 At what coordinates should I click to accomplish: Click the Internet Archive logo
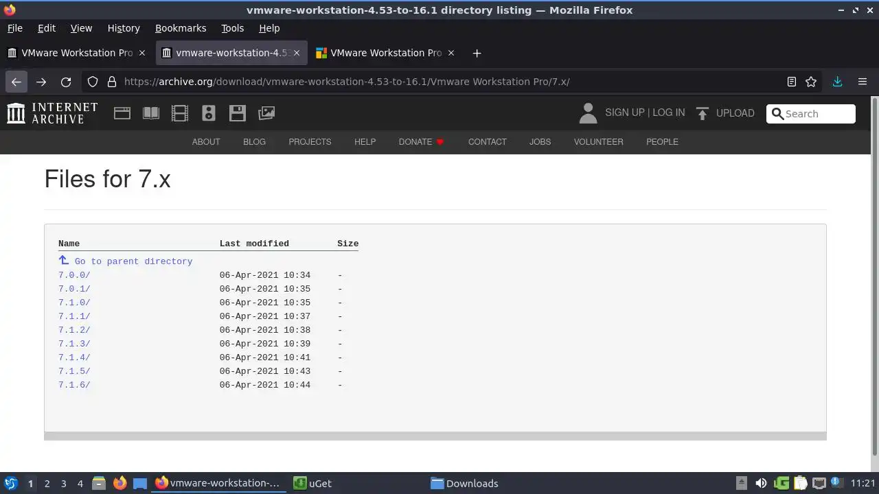52,113
